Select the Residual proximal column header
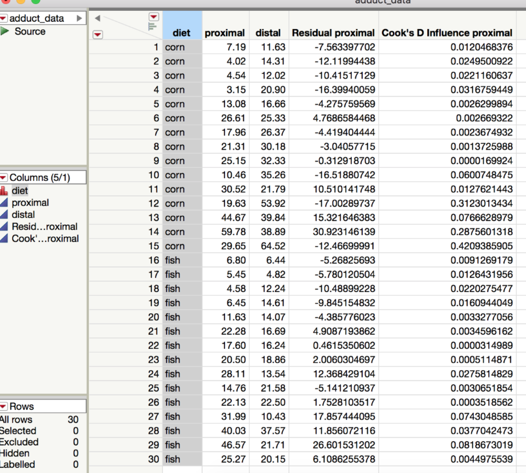This screenshot has width=526, height=473. click(x=333, y=33)
